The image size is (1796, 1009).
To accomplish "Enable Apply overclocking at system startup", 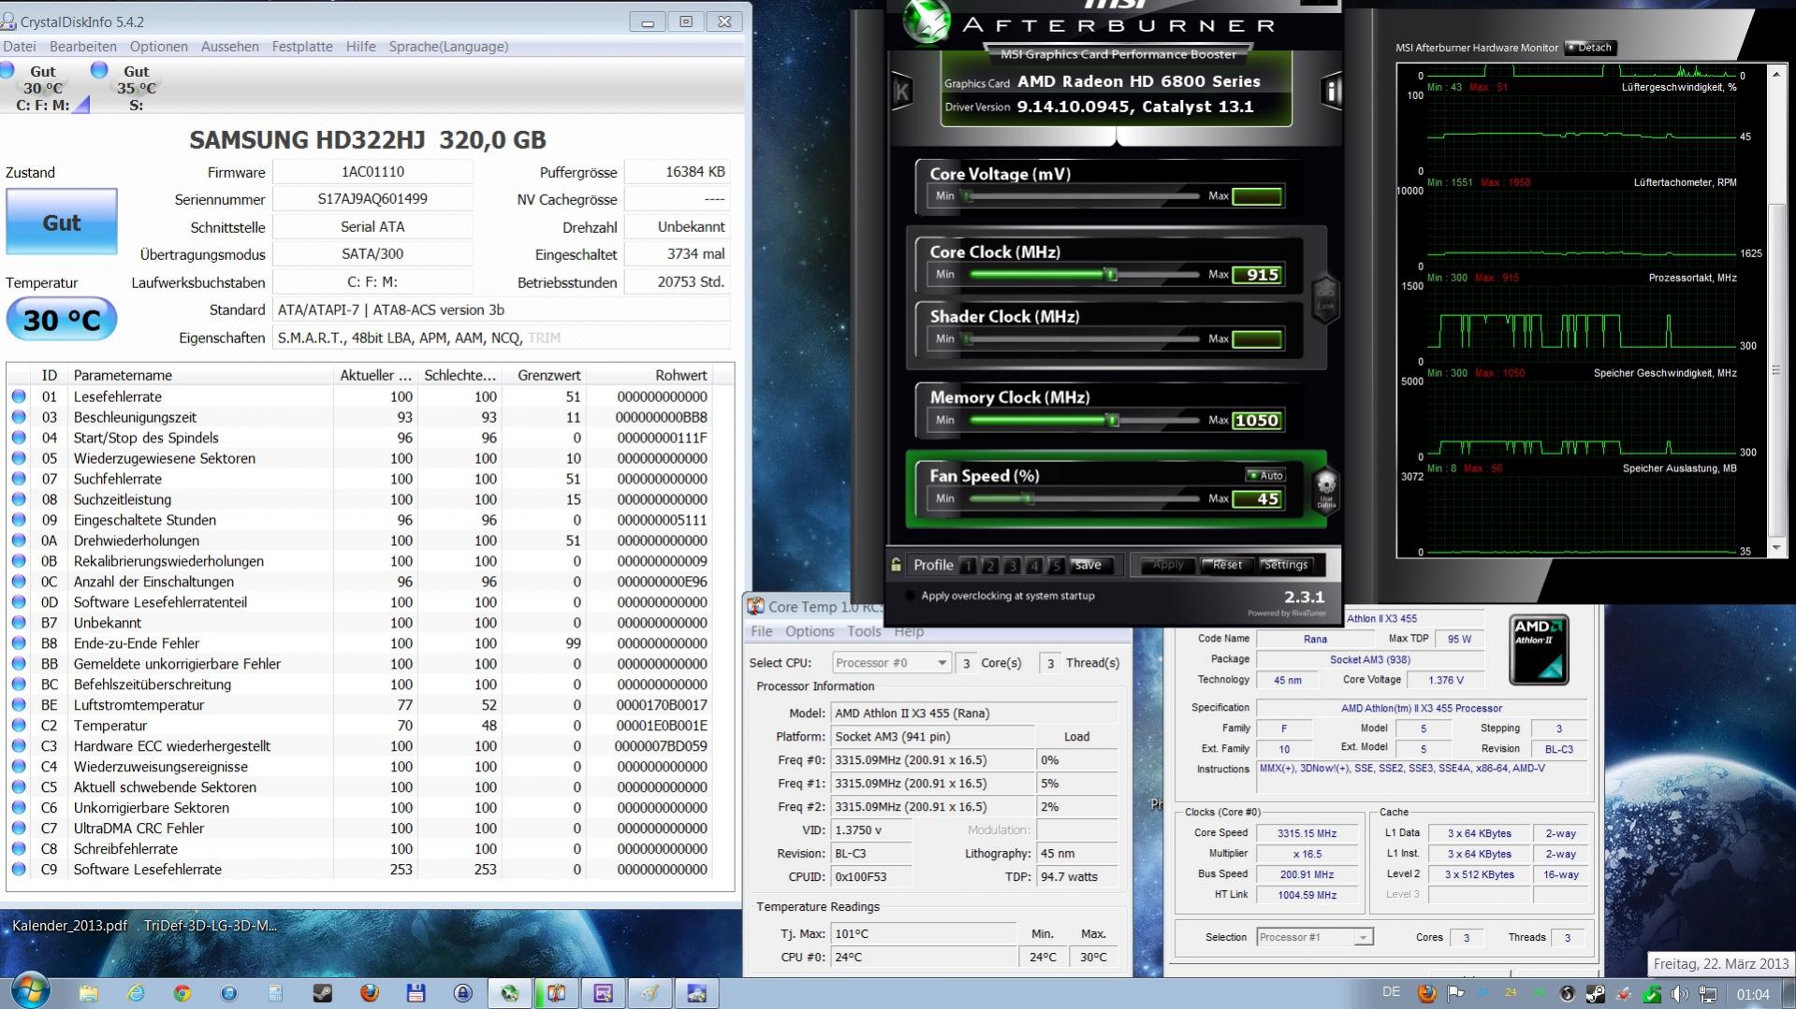I will point(910,596).
